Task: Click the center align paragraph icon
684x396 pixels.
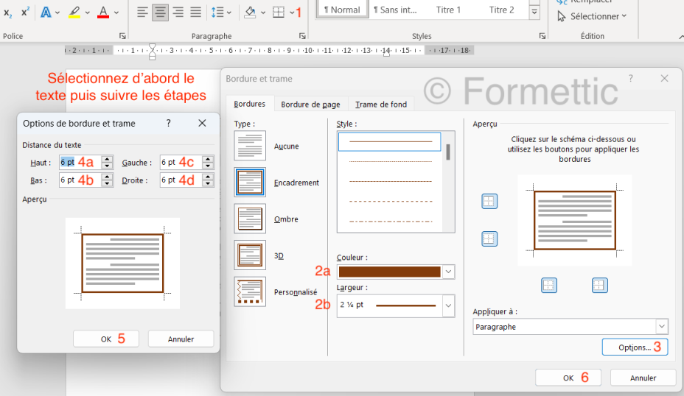Action: tap(160, 12)
